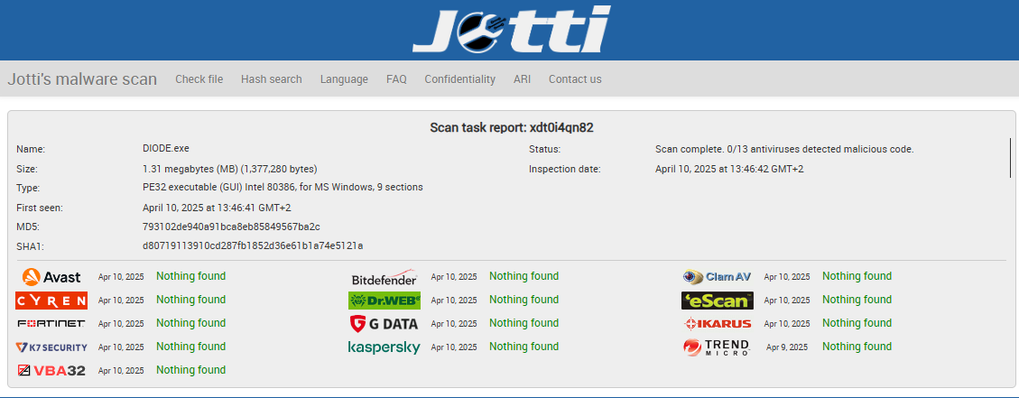Go to the FAQ page
This screenshot has height=398, width=1019.
pyautogui.click(x=396, y=79)
